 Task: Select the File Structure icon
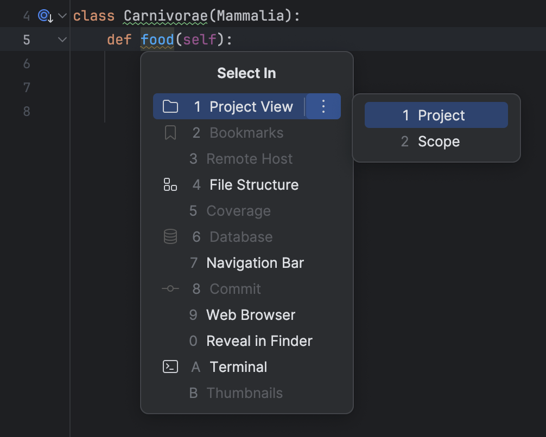tap(170, 184)
